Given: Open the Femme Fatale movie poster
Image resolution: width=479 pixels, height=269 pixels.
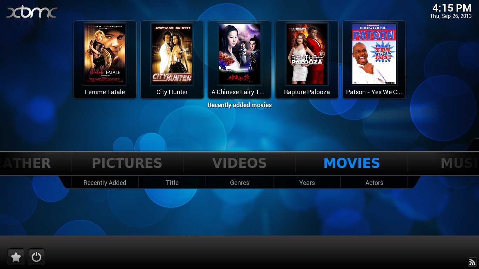Looking at the screenshot, I should click(105, 54).
